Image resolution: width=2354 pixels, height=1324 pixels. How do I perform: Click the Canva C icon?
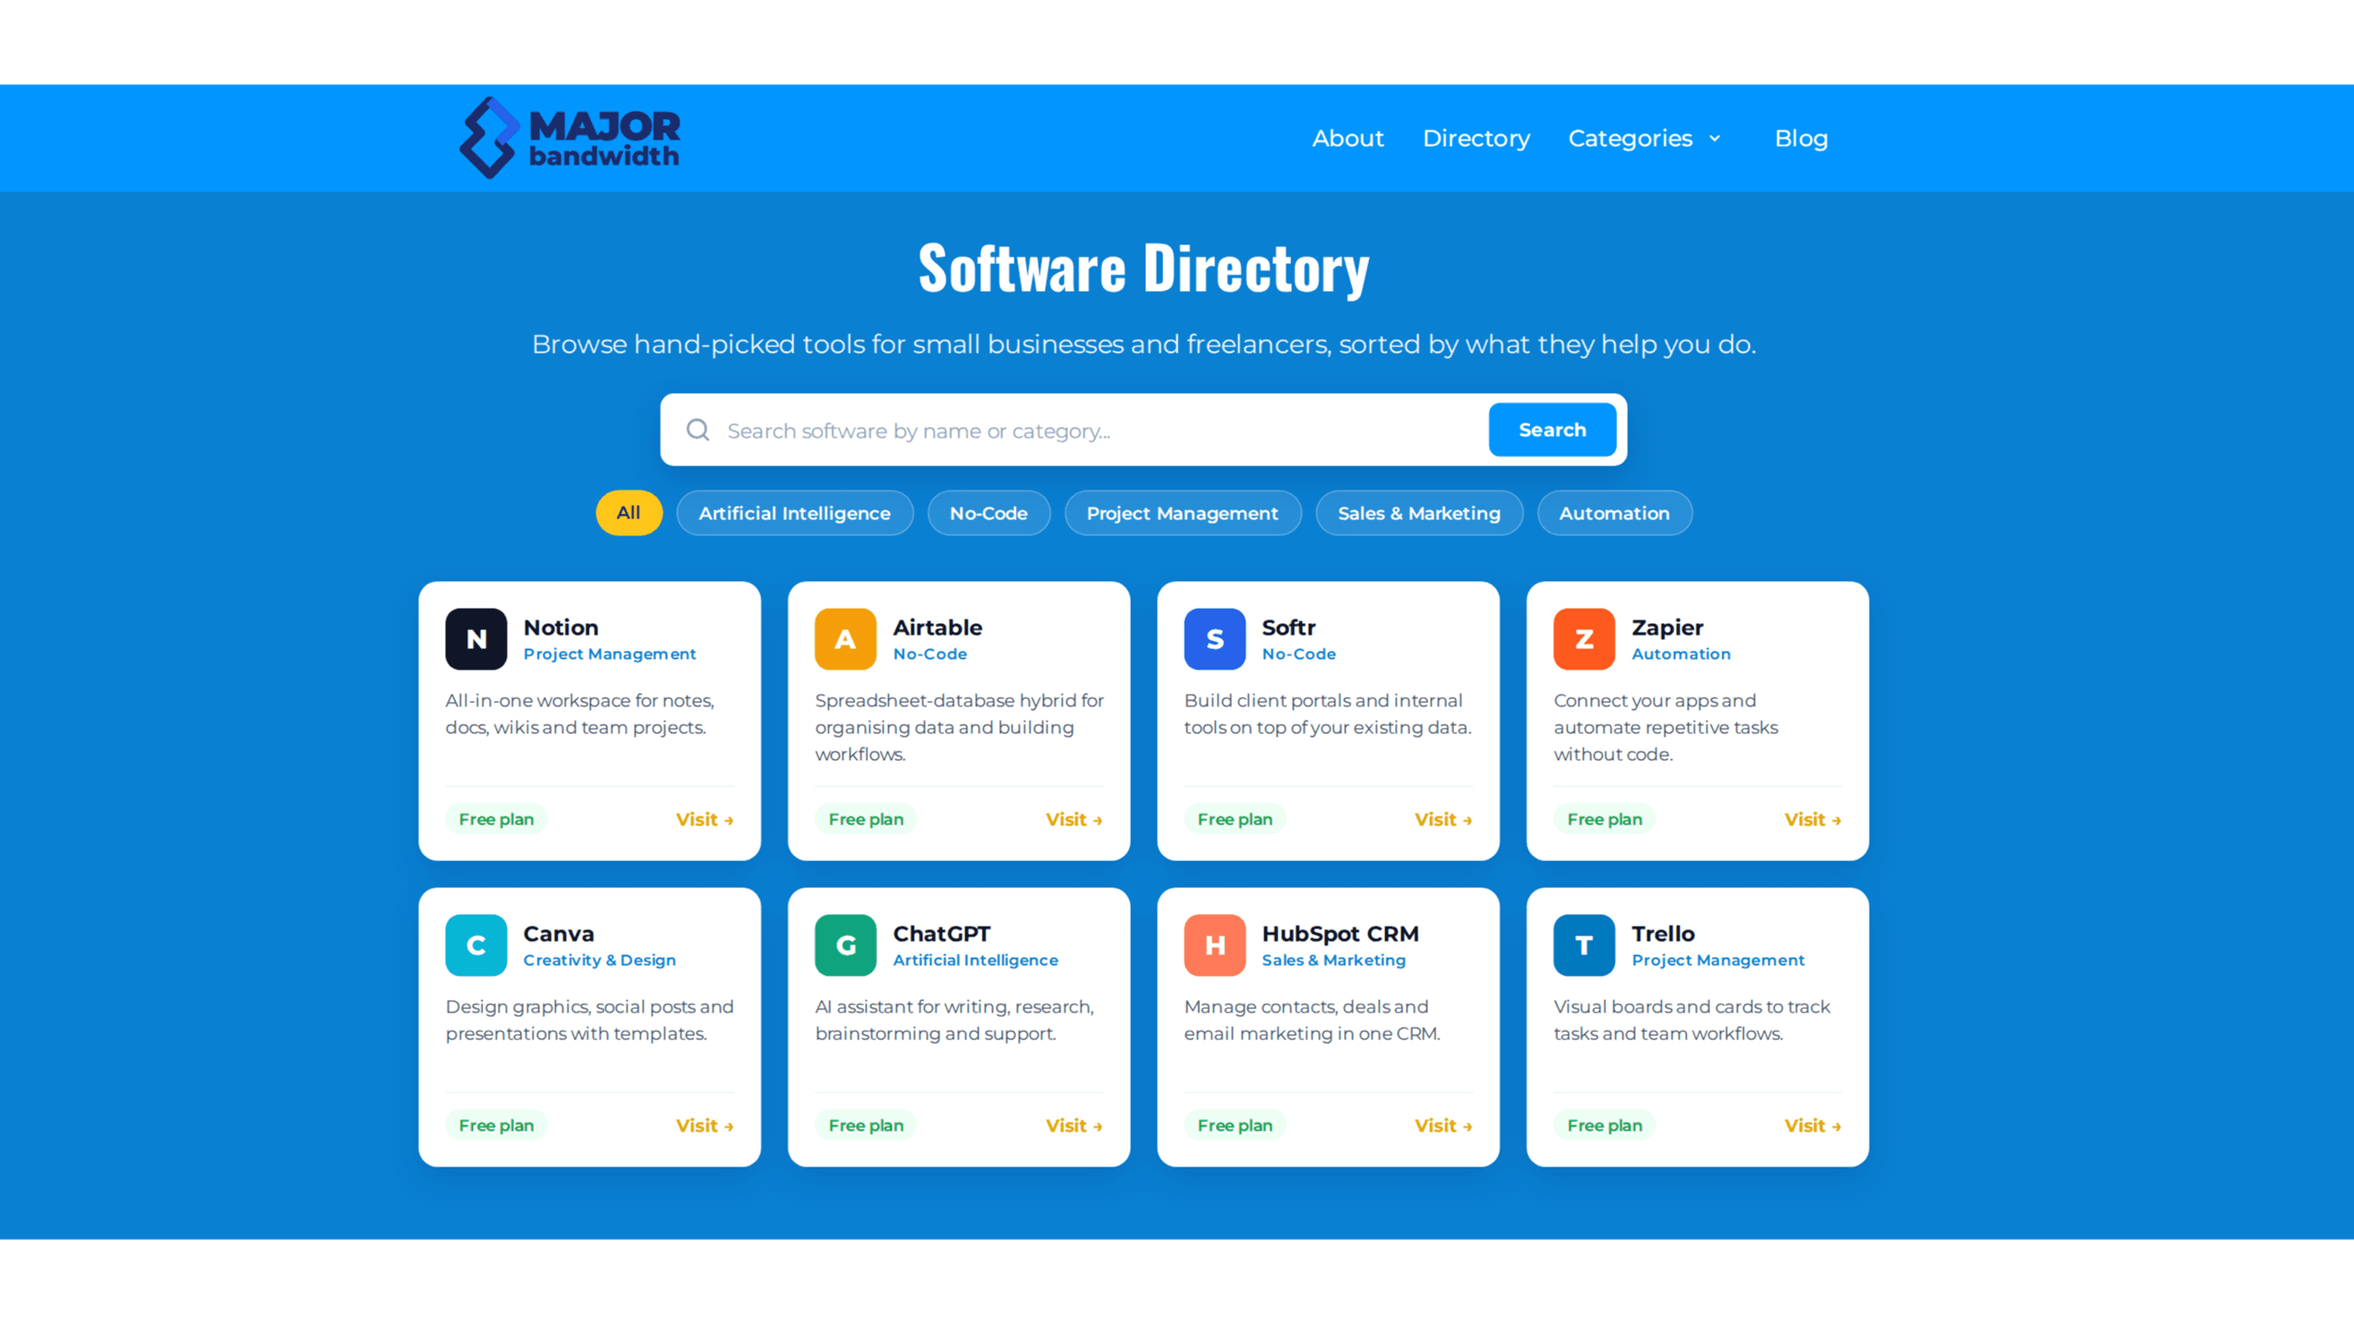(x=476, y=944)
